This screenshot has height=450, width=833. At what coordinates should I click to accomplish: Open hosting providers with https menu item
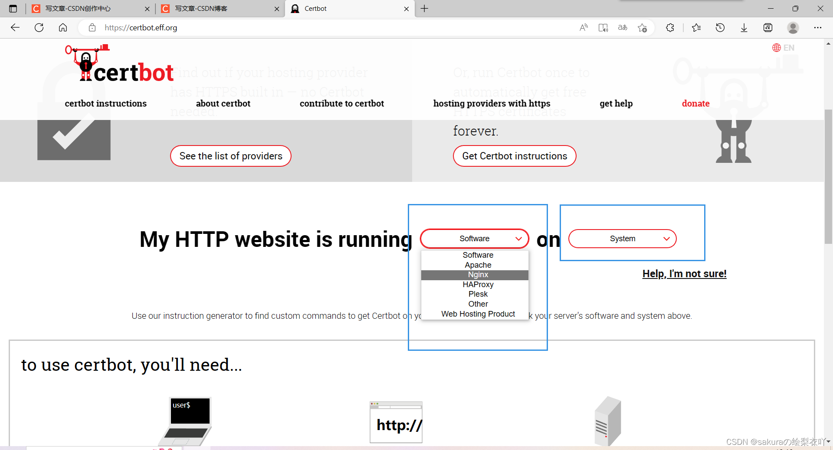pos(492,104)
